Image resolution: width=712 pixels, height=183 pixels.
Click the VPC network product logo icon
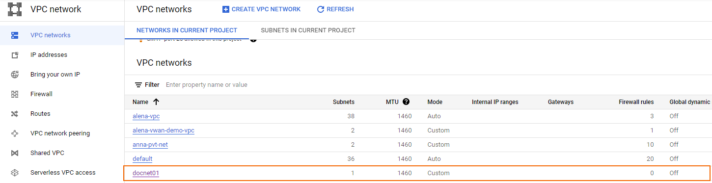coord(15,9)
